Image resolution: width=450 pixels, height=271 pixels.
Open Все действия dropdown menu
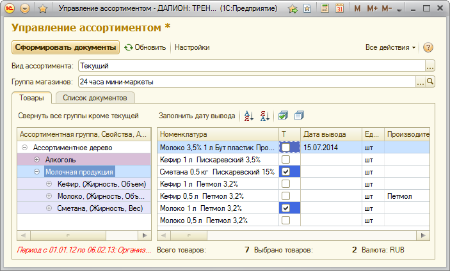[390, 47]
